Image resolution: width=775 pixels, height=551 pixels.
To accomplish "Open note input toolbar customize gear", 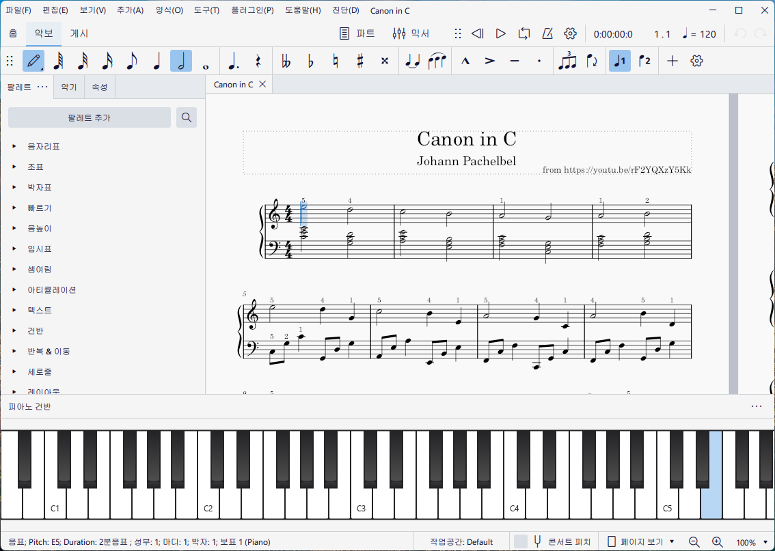I will [x=697, y=61].
